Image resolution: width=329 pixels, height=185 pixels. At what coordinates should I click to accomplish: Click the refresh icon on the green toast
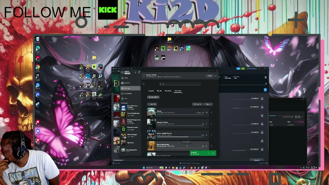[x=213, y=153]
